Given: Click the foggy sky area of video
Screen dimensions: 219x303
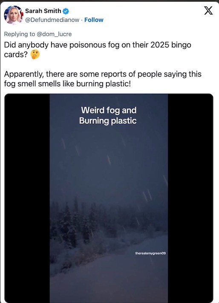Looking at the screenshot, I should 109,164.
